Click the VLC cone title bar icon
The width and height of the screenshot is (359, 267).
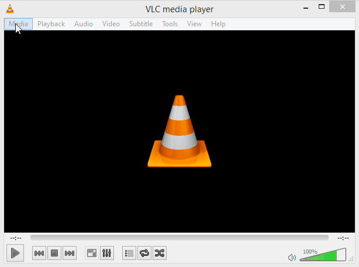(x=10, y=9)
